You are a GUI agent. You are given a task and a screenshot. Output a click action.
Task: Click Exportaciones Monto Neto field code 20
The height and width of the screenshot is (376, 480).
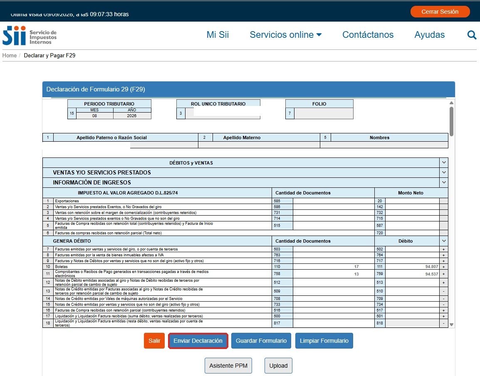coord(412,201)
